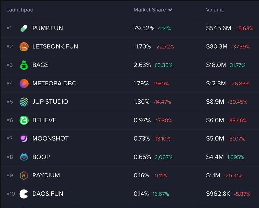This screenshot has width=259, height=208.
Task: Click the purple MOONSHOT icon
Action: pyautogui.click(x=24, y=139)
